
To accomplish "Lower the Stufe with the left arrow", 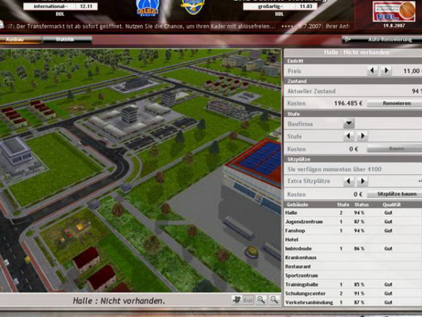I will coord(349,136).
